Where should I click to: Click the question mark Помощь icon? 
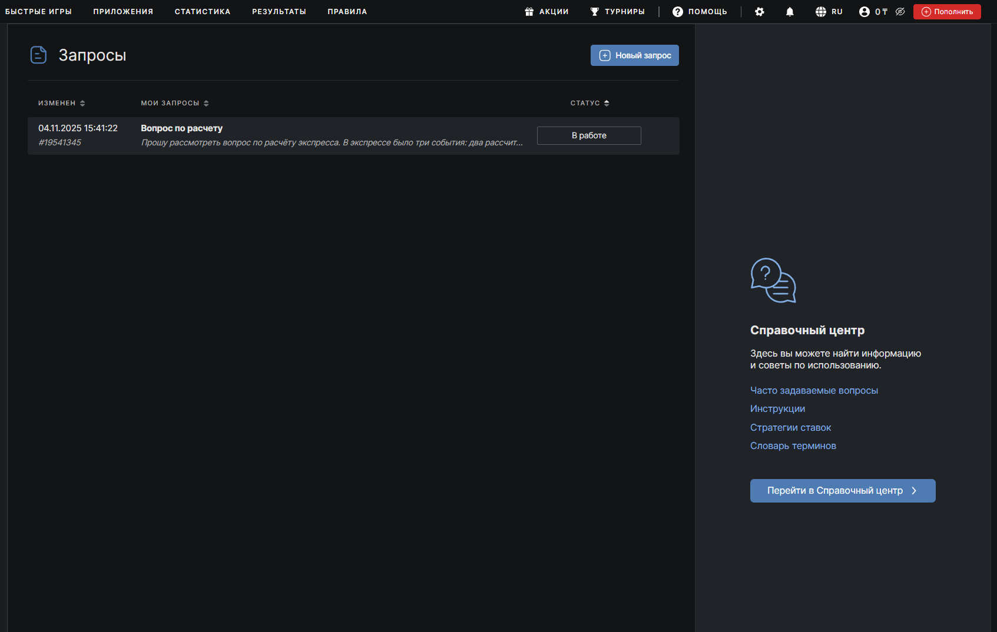point(677,12)
